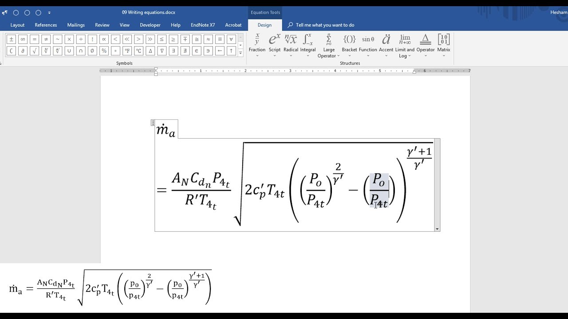Insert the not-equal-to symbol
Image resolution: width=568 pixels, height=319 pixels.
tap(46, 39)
